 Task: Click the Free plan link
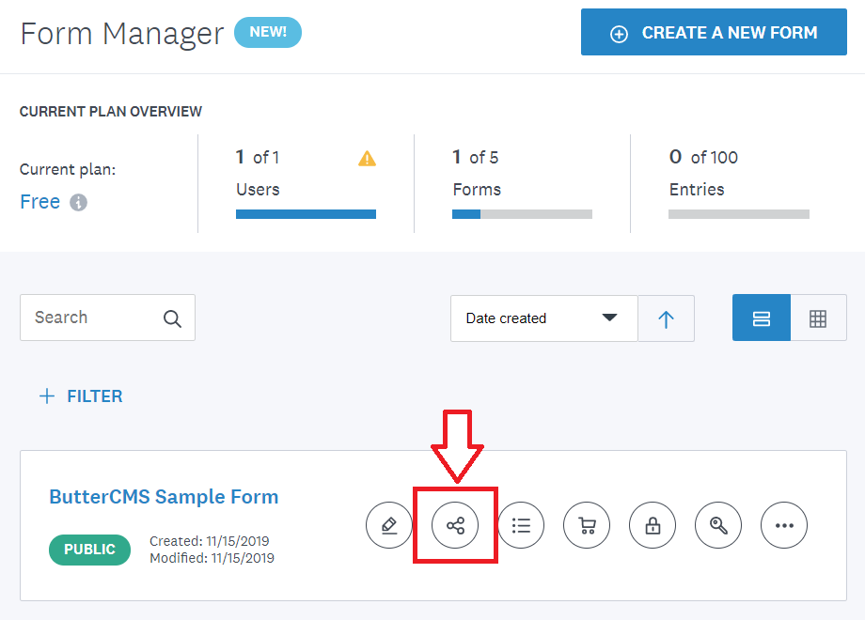[39, 202]
